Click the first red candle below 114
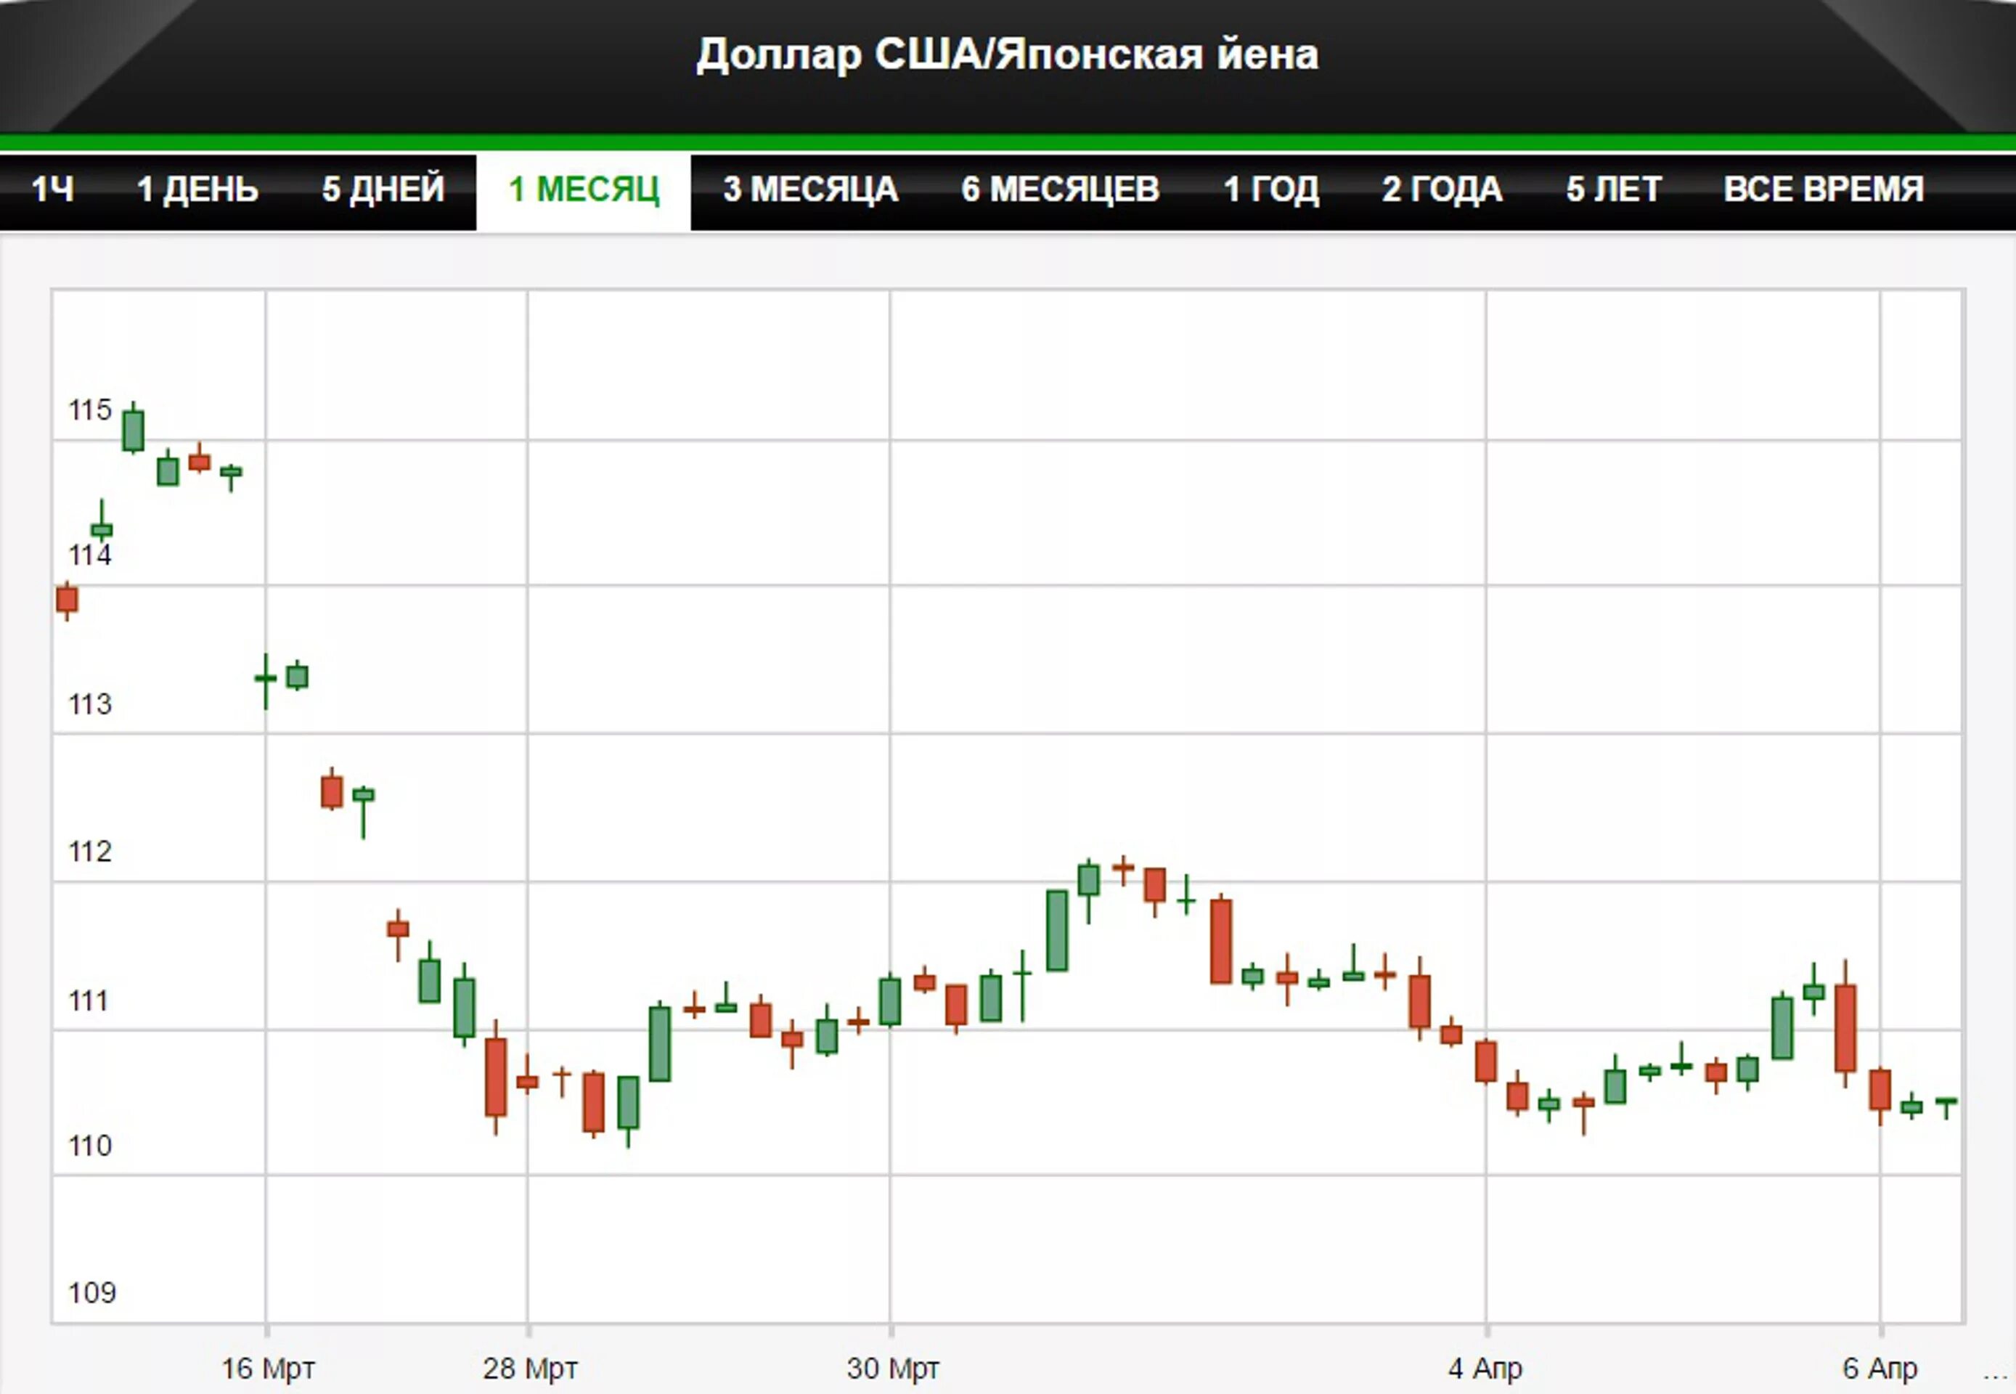The height and width of the screenshot is (1394, 2016). (x=68, y=600)
